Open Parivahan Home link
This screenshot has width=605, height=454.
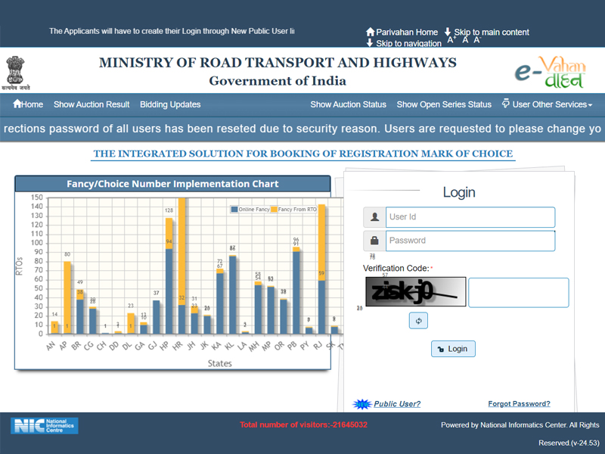402,32
